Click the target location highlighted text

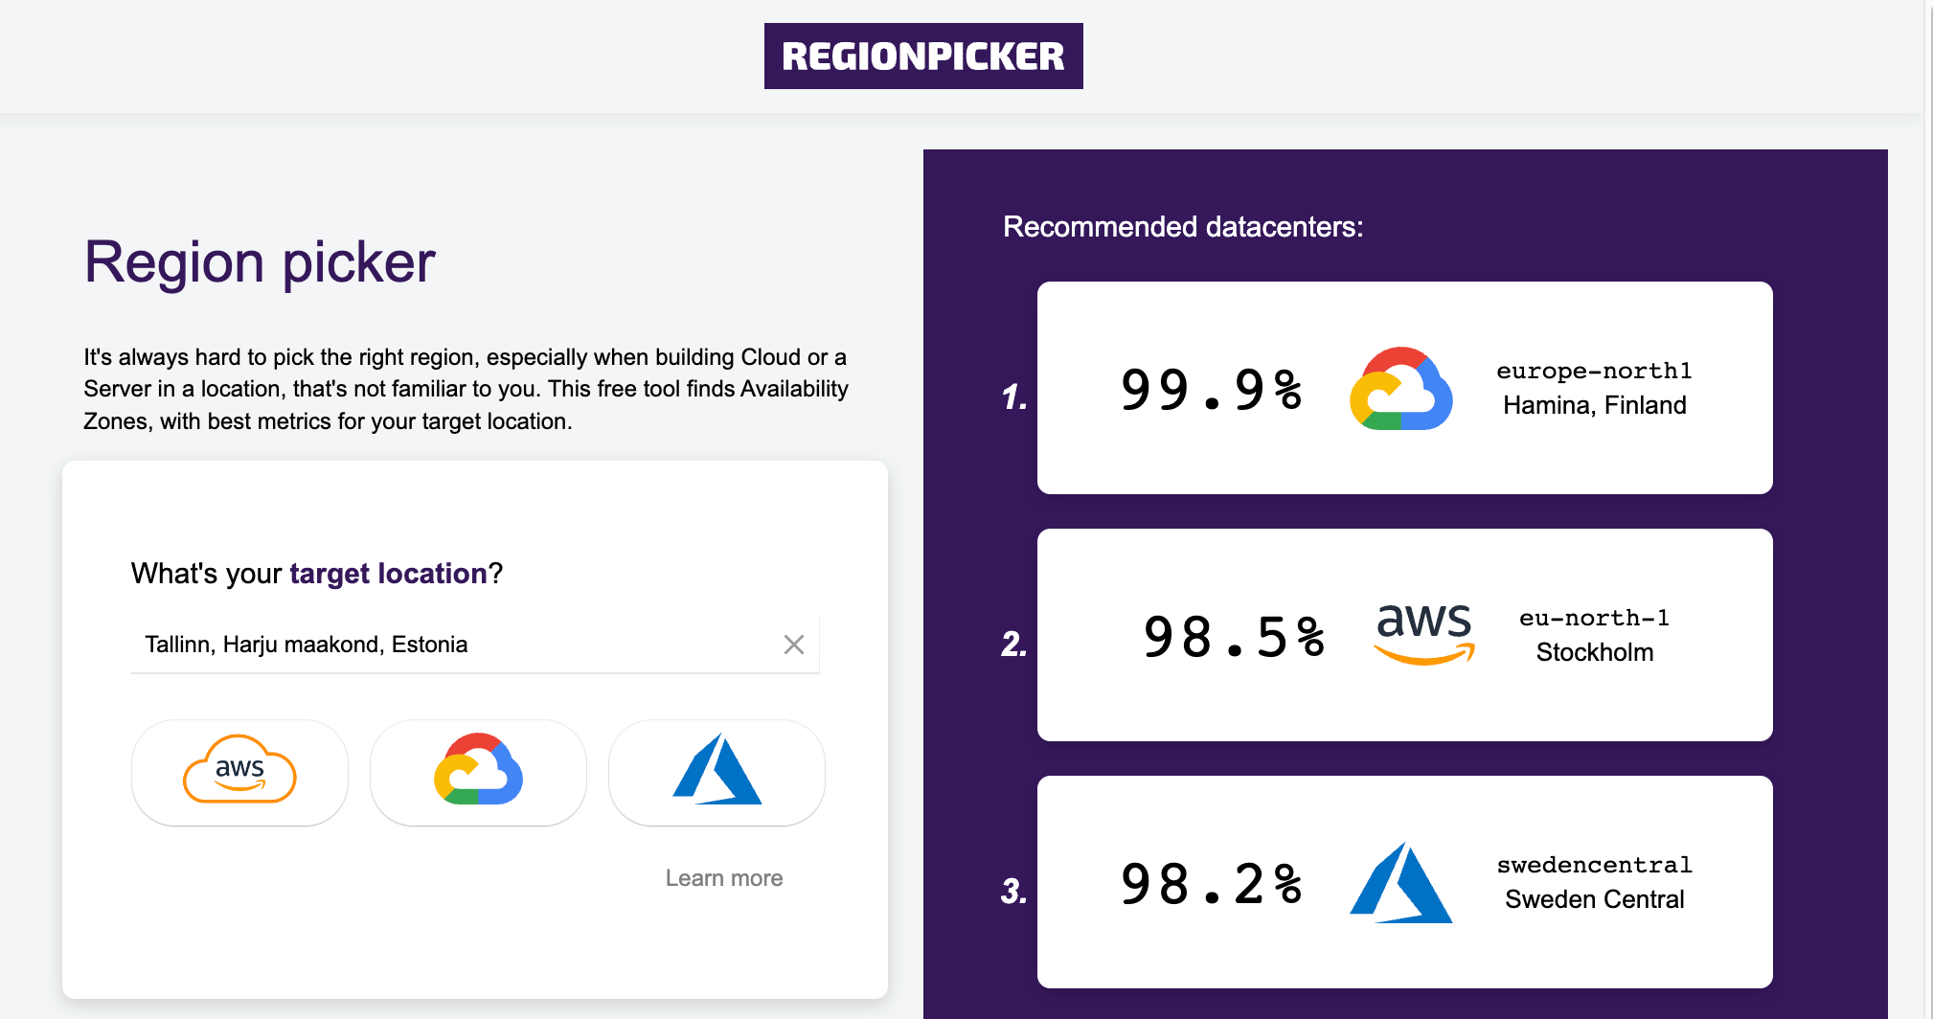click(387, 573)
